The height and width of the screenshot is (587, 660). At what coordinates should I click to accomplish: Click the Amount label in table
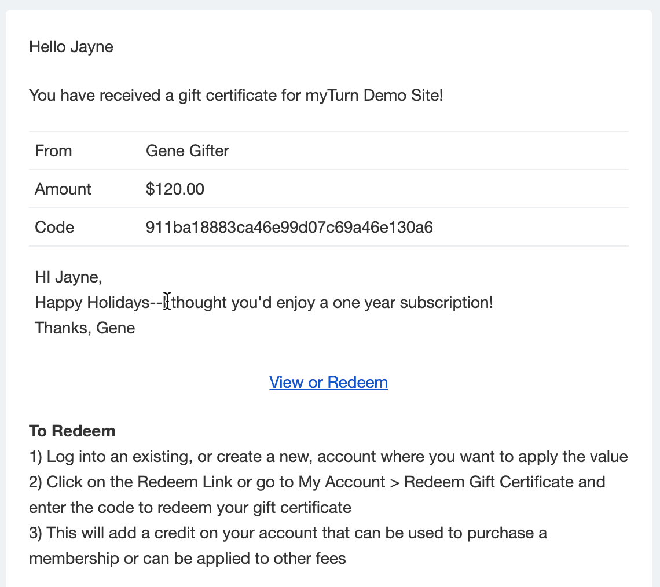click(63, 189)
